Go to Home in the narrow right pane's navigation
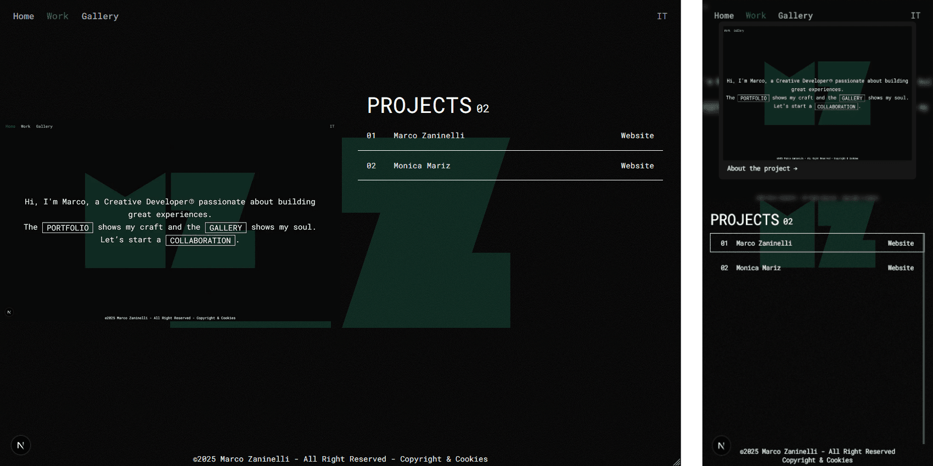The image size is (933, 466). (723, 16)
